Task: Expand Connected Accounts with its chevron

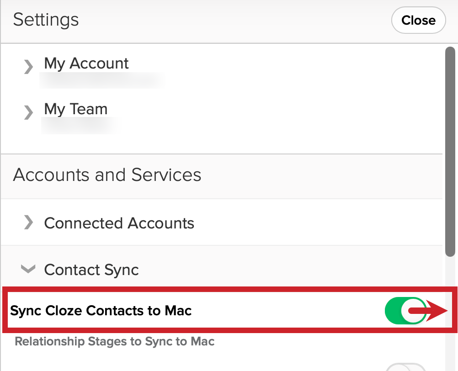Action: point(28,223)
